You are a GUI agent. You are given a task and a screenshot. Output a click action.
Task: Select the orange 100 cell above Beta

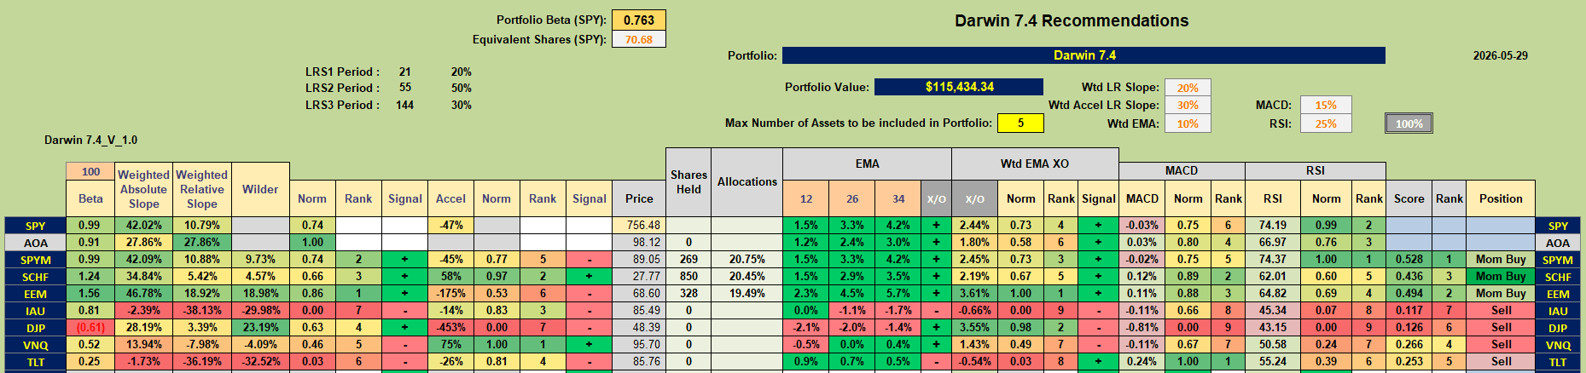(90, 171)
